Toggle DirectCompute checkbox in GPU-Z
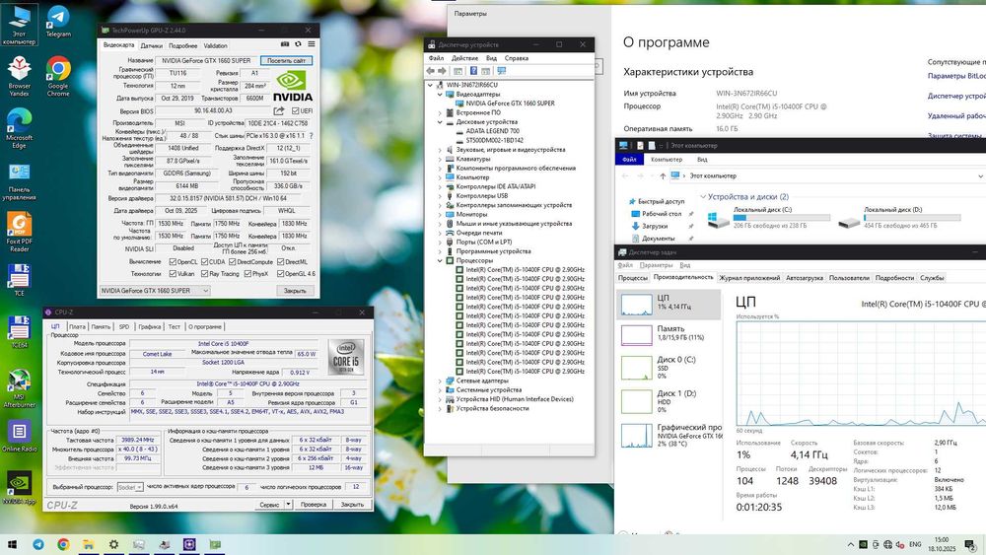Image resolution: width=986 pixels, height=555 pixels. click(233, 261)
